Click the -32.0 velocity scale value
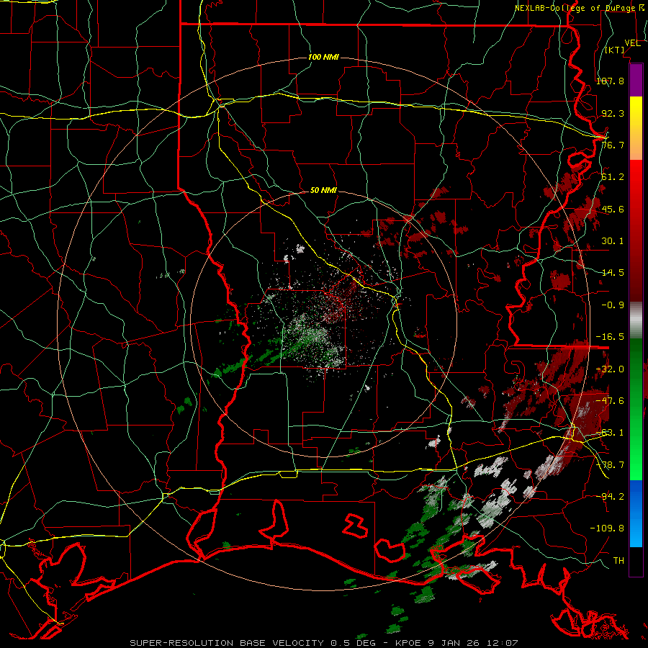This screenshot has width=648, height=648. [610, 369]
